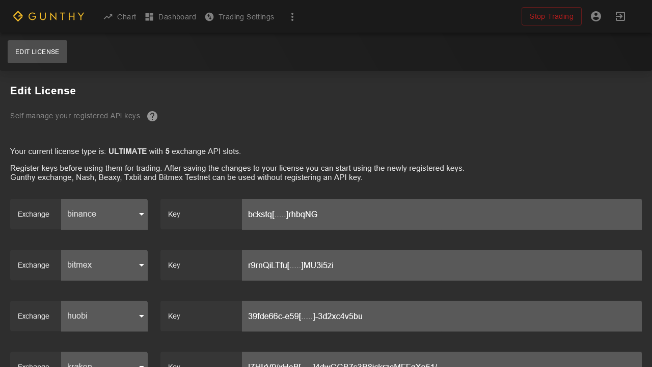Expand the bitmex exchange dropdown
The image size is (652, 367).
(104, 265)
